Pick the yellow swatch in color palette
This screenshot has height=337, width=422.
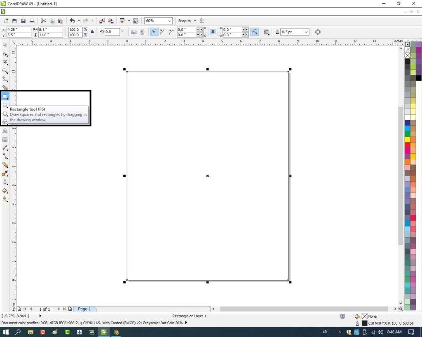[x=408, y=139]
